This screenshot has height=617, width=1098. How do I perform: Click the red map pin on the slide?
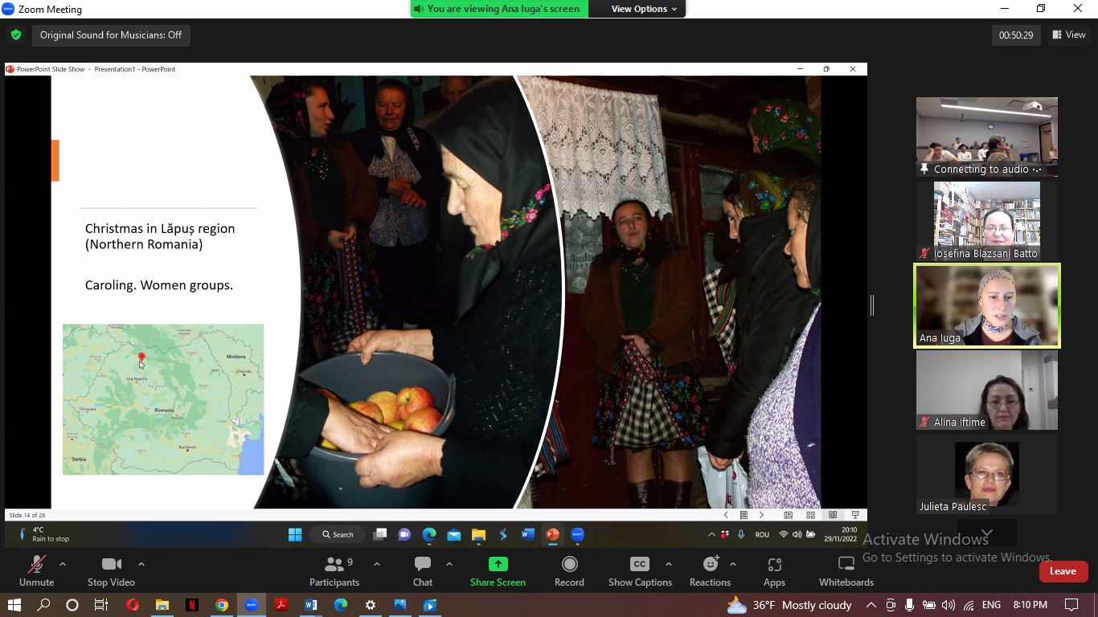tap(141, 358)
